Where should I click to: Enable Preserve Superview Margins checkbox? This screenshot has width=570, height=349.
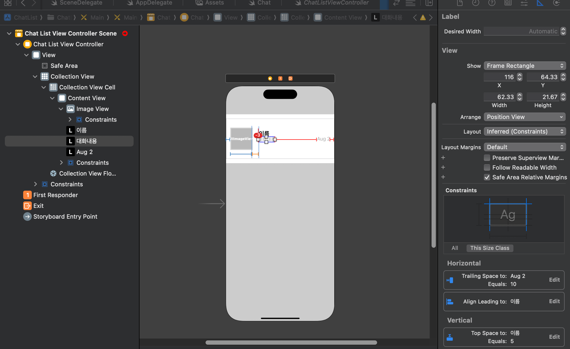tap(487, 158)
